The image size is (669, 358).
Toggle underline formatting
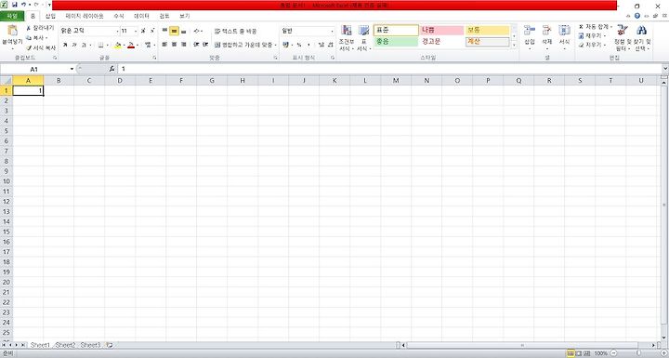84,45
